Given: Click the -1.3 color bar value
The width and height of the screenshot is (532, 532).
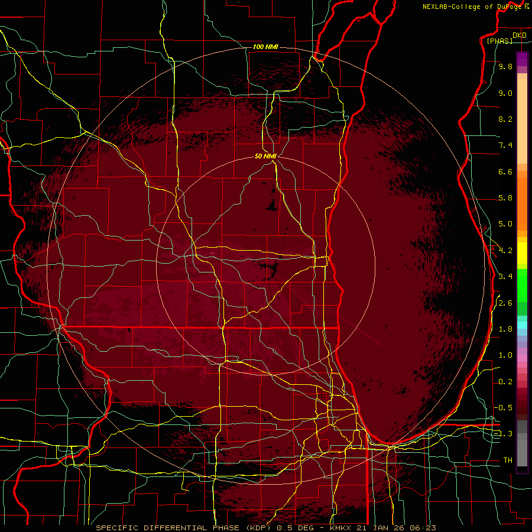Looking at the screenshot, I should coord(503,434).
